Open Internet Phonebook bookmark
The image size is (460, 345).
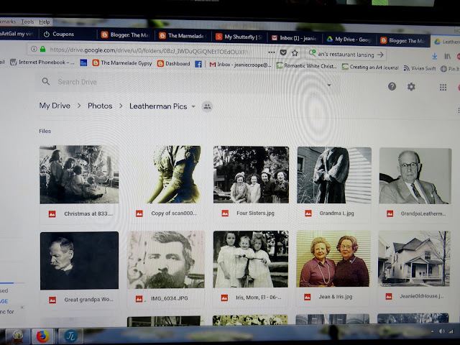(42, 63)
